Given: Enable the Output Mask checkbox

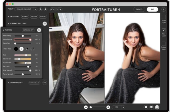Looking at the screenshot, I should coord(164,44).
